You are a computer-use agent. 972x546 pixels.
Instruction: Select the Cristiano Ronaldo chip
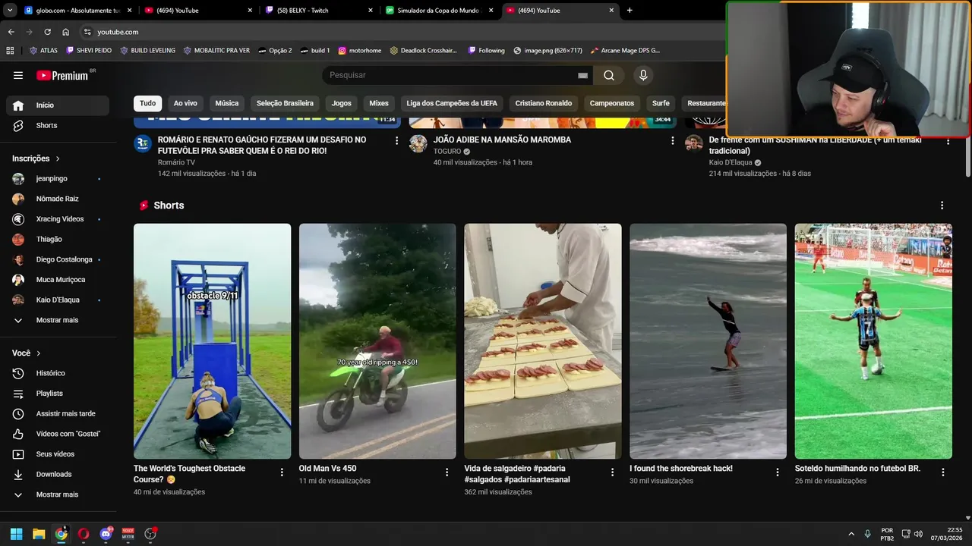[544, 103]
